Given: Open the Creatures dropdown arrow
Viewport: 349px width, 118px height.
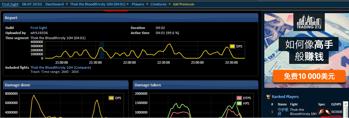Looking at the screenshot, I should click(x=170, y=4).
